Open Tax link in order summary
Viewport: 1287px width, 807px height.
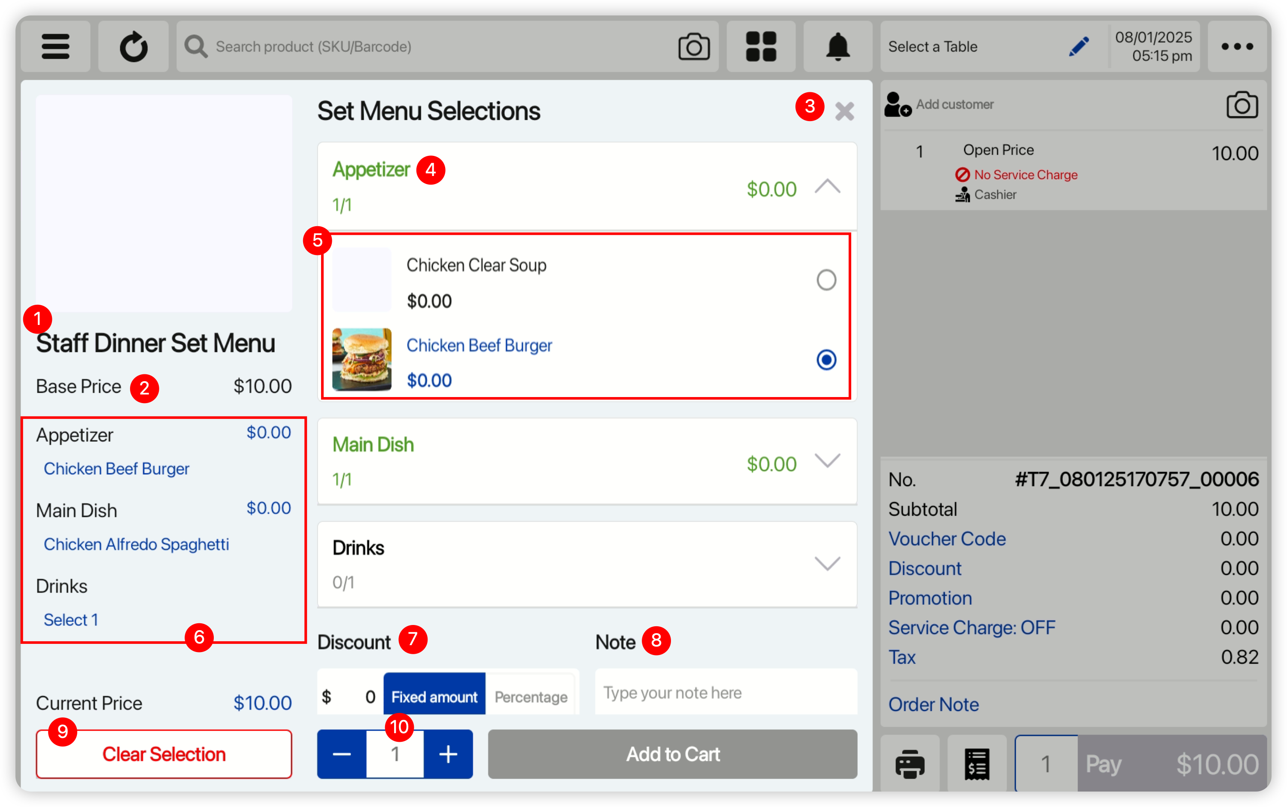[902, 657]
